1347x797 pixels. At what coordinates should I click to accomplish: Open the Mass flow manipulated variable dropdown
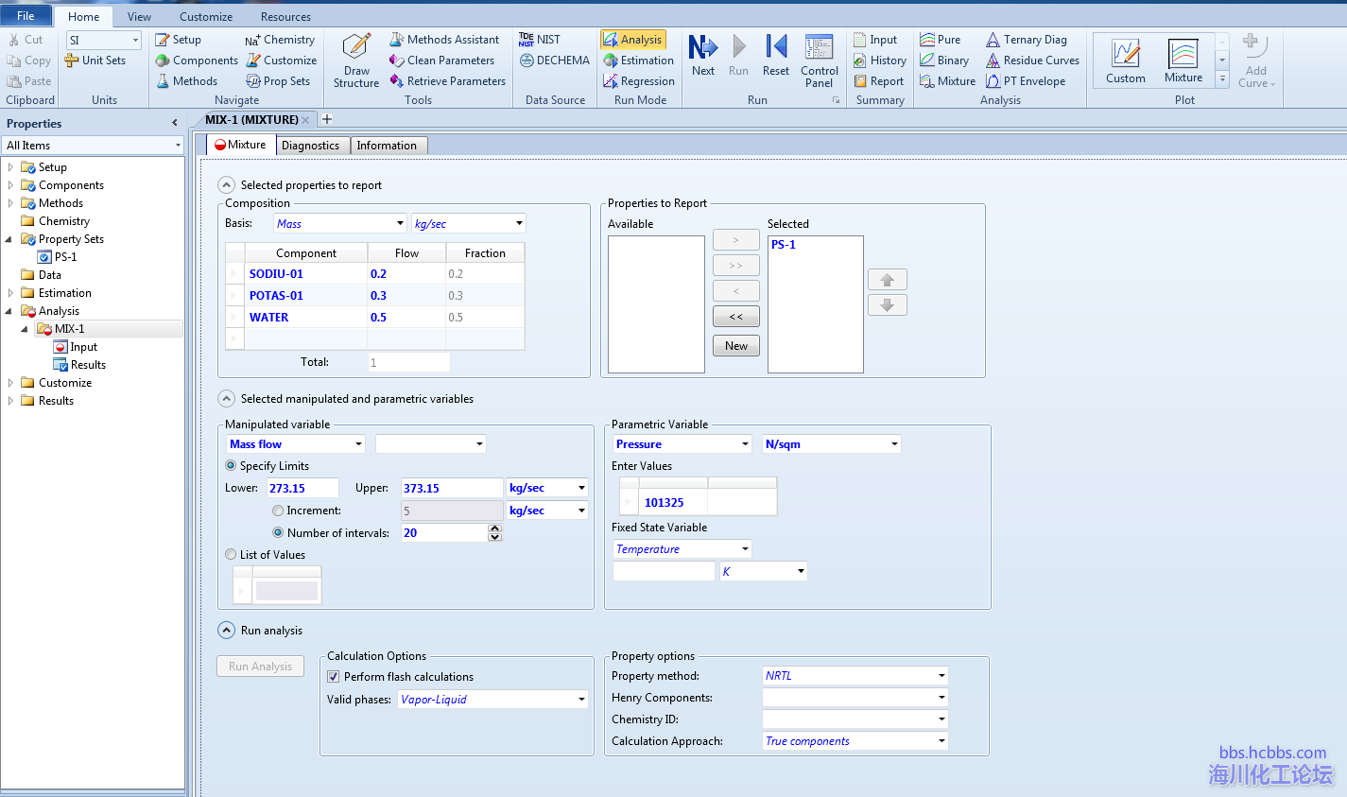(296, 444)
